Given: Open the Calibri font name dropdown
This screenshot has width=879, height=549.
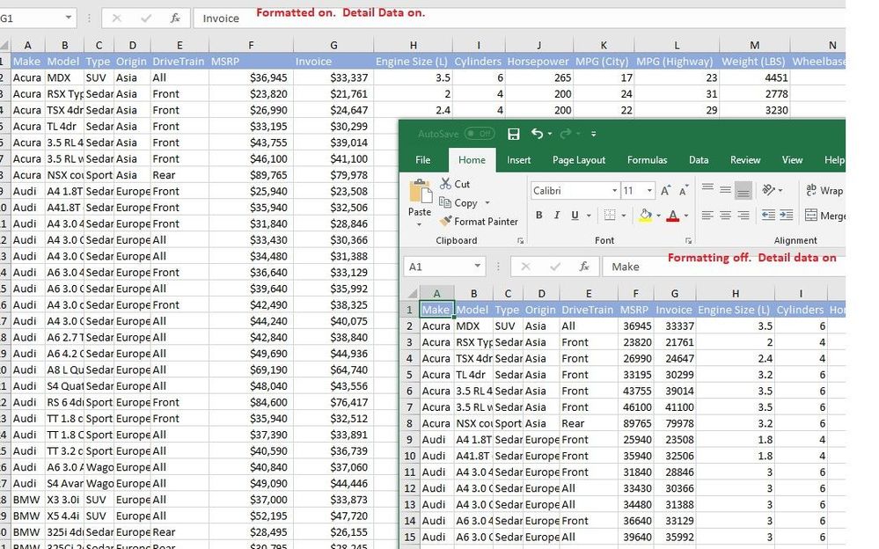Looking at the screenshot, I should (614, 191).
